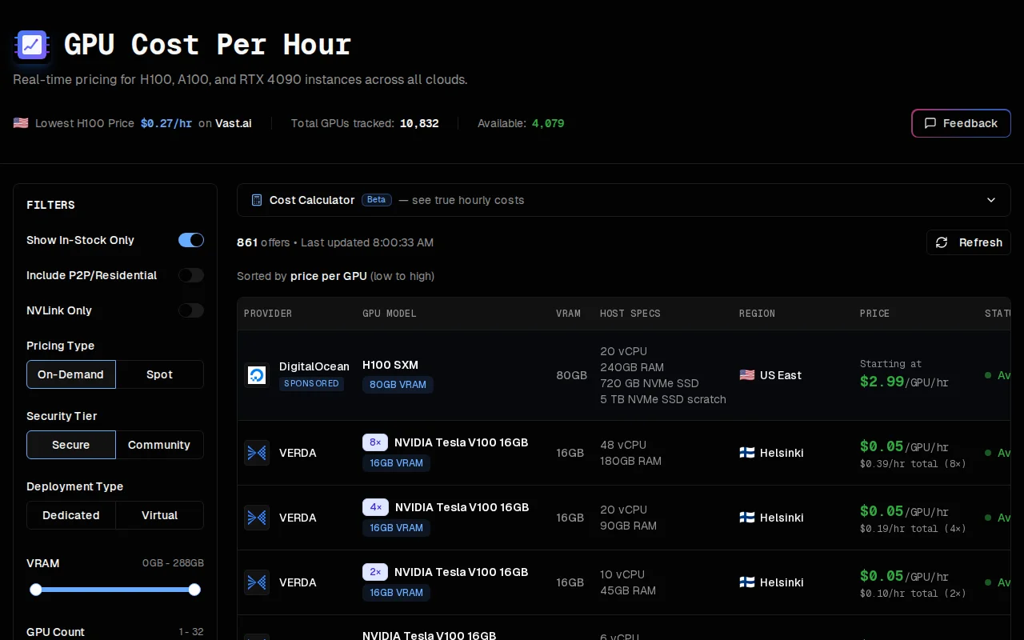Disable Show In-Stock Only toggle
The height and width of the screenshot is (640, 1024).
(191, 240)
